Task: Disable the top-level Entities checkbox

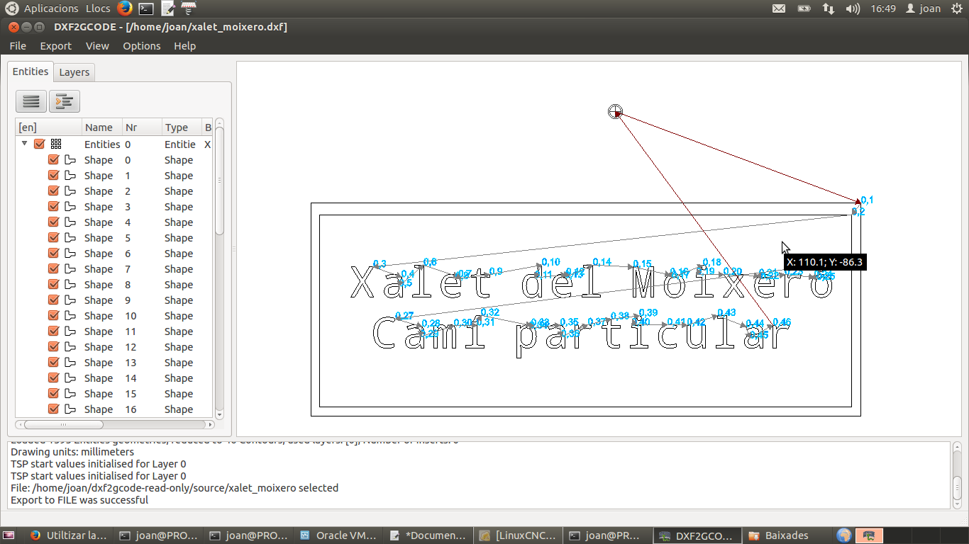Action: pos(40,144)
